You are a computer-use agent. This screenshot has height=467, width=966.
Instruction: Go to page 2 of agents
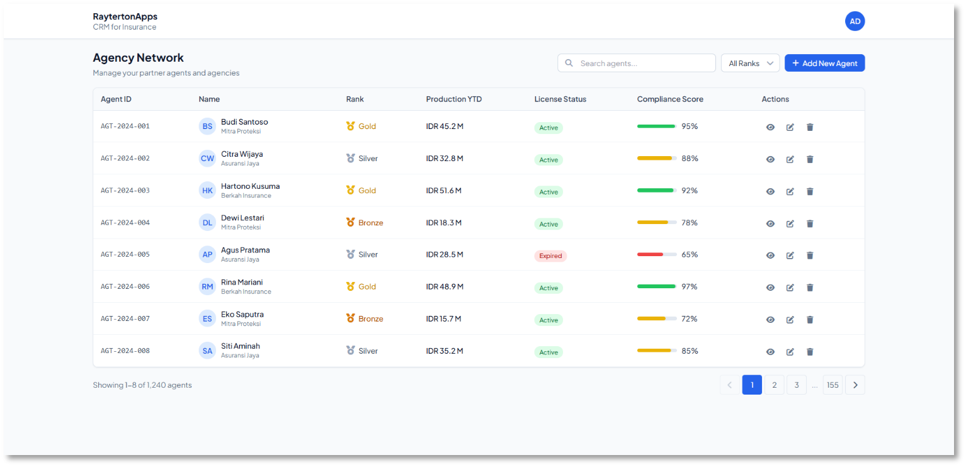(774, 385)
